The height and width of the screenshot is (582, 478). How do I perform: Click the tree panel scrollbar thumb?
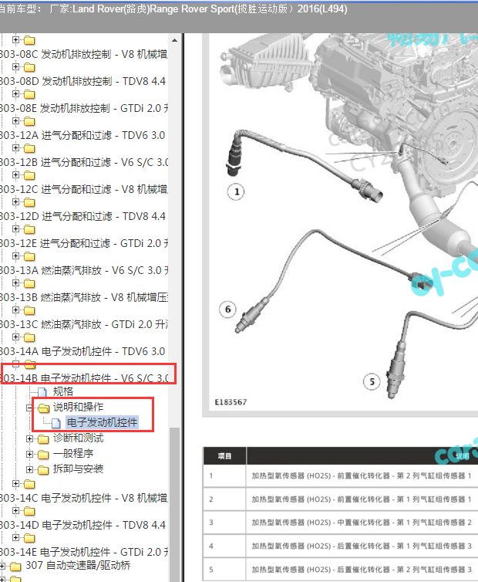pos(174,504)
